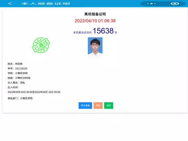The width and height of the screenshot is (188, 141).
Task: Open the three-dot more menu
Action: (151, 3)
